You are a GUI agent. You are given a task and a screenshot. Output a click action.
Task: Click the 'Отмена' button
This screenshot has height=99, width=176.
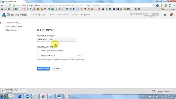57,68
